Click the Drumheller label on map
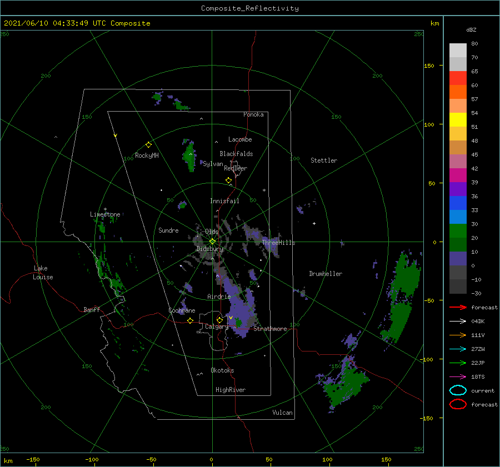The height and width of the screenshot is (467, 500). coord(326,274)
